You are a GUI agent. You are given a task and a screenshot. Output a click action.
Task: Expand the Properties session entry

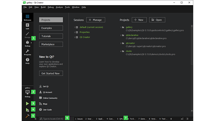coord(77,32)
